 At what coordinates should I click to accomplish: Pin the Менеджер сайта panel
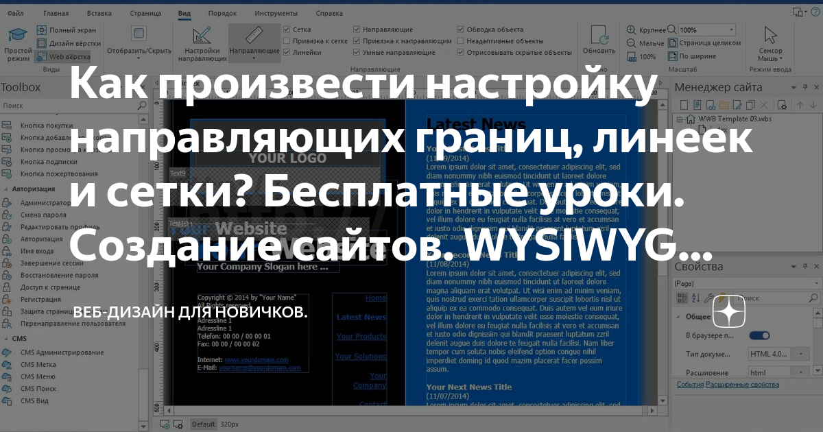click(805, 87)
